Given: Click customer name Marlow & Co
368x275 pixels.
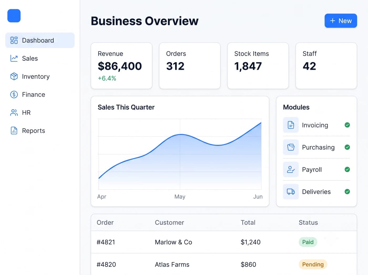Looking at the screenshot, I should [x=173, y=242].
